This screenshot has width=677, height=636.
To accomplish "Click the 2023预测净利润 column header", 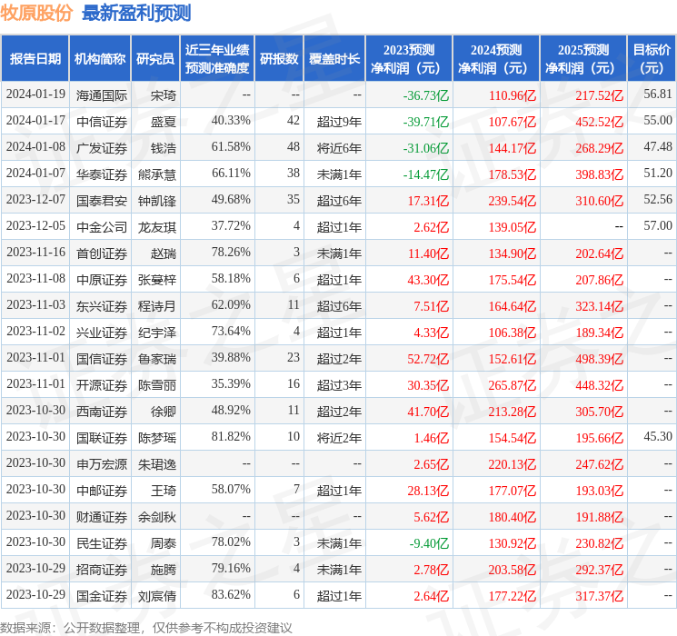I will [x=409, y=59].
